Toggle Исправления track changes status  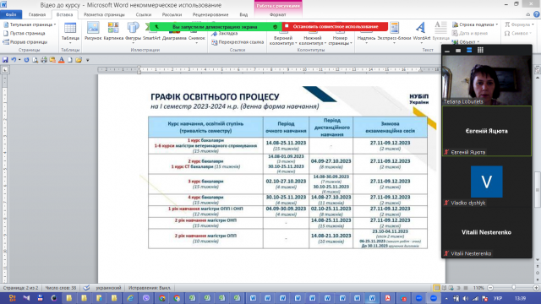click(150, 288)
